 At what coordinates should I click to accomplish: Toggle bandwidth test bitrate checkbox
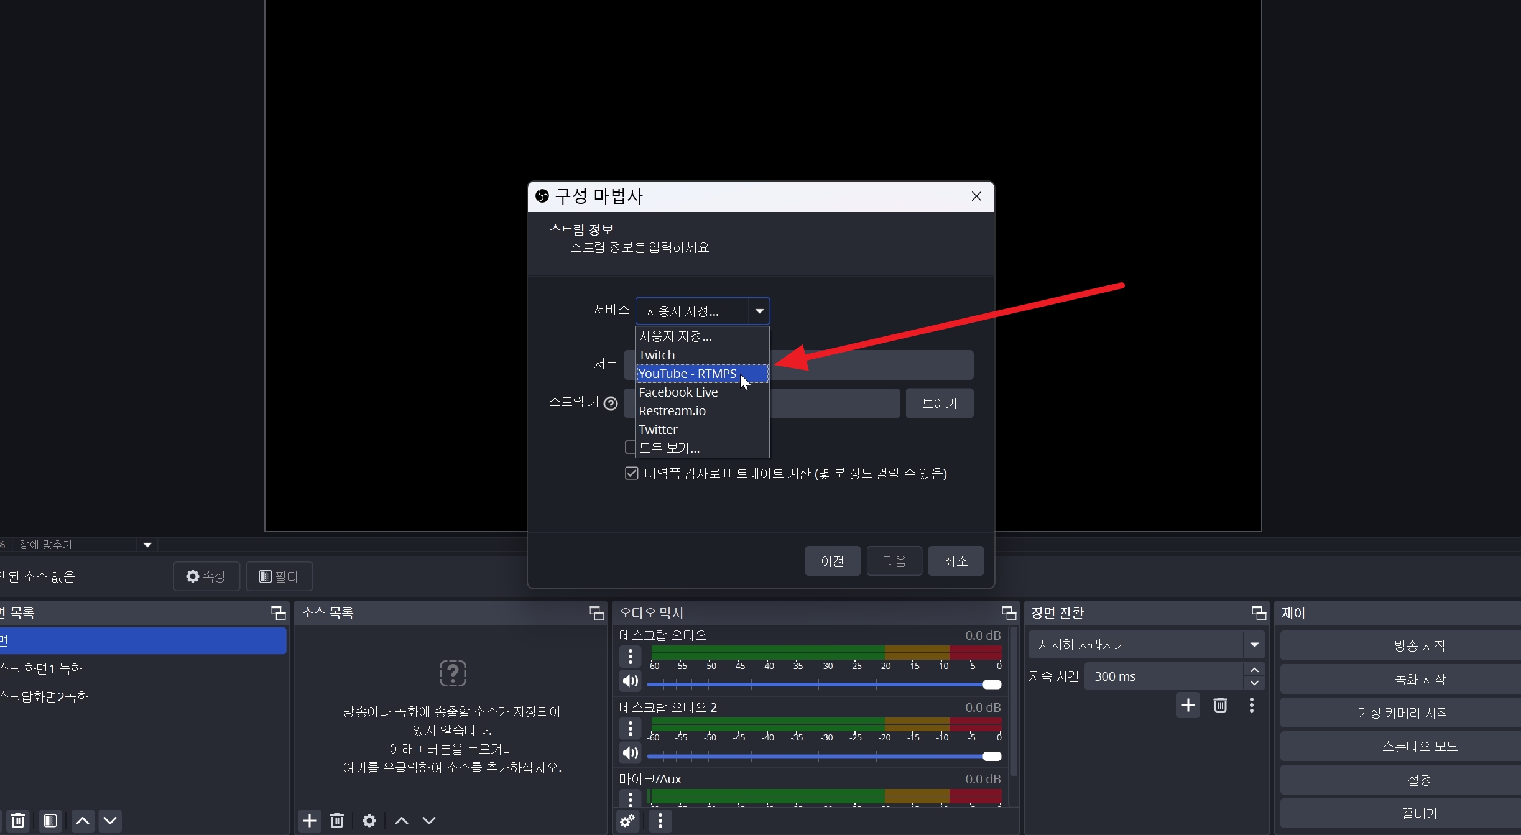pos(631,474)
